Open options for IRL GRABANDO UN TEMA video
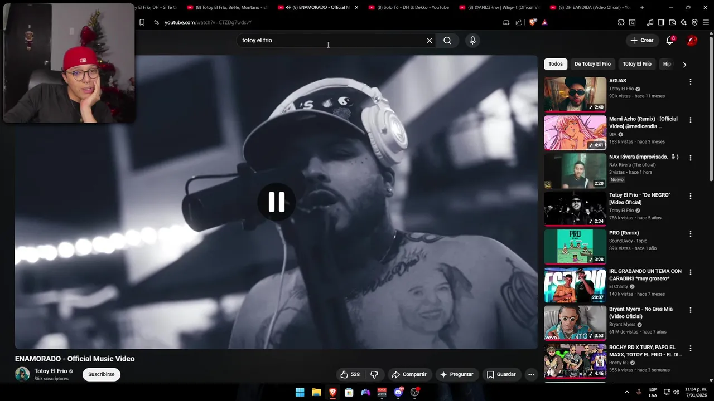Viewport: 714px width, 401px height. (690, 272)
